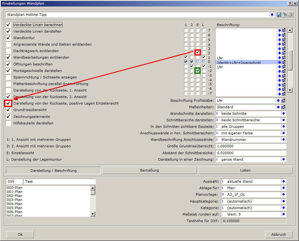Screen dimensions: 299x241
Task: Switch to the Bemaßung tab
Action: (149, 170)
